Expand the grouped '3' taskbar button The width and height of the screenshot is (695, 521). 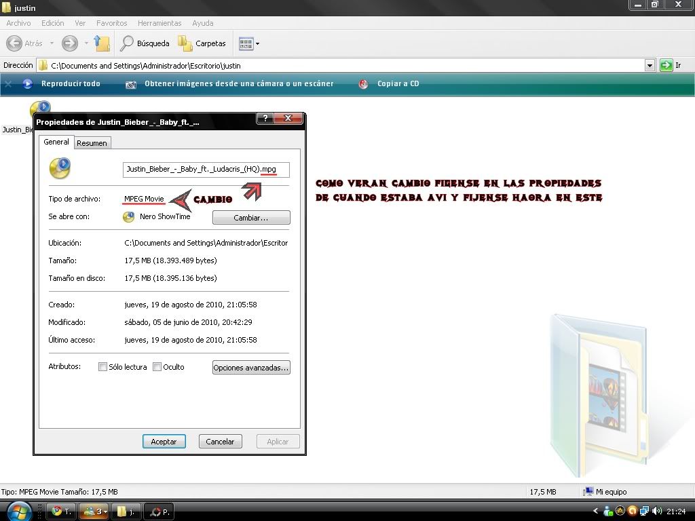tap(94, 512)
